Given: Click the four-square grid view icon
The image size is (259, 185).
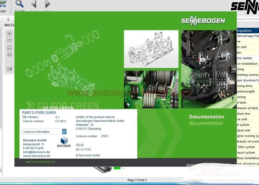Looking at the screenshot, I should coord(9,48).
